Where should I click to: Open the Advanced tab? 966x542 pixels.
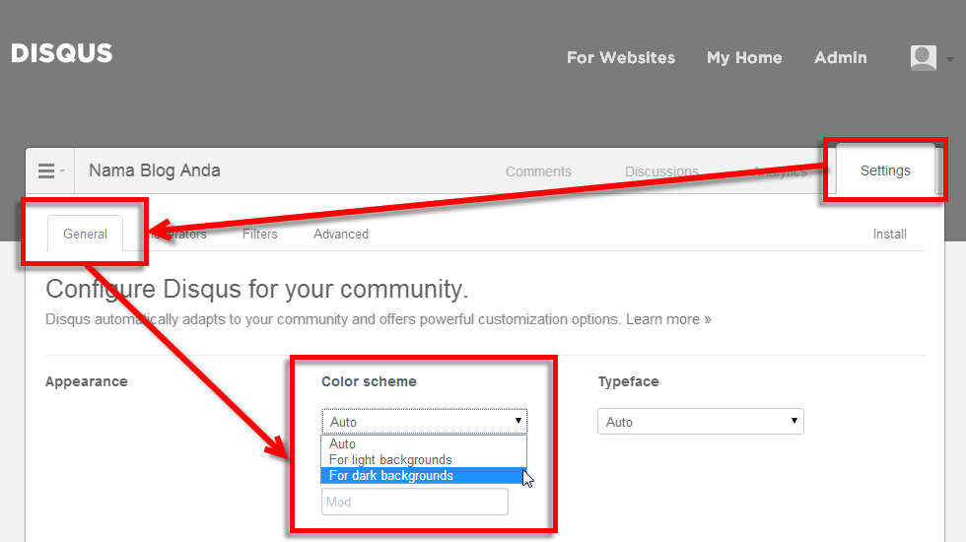tap(341, 235)
